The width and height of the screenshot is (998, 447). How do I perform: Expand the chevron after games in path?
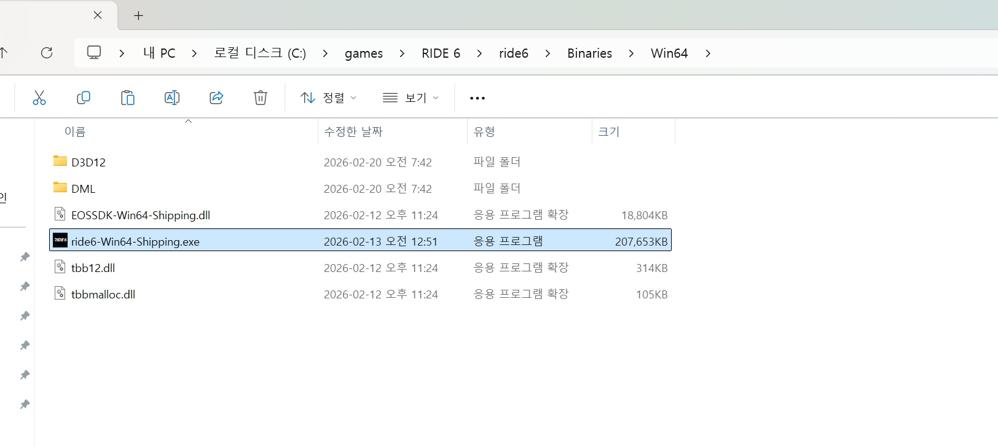[x=402, y=53]
